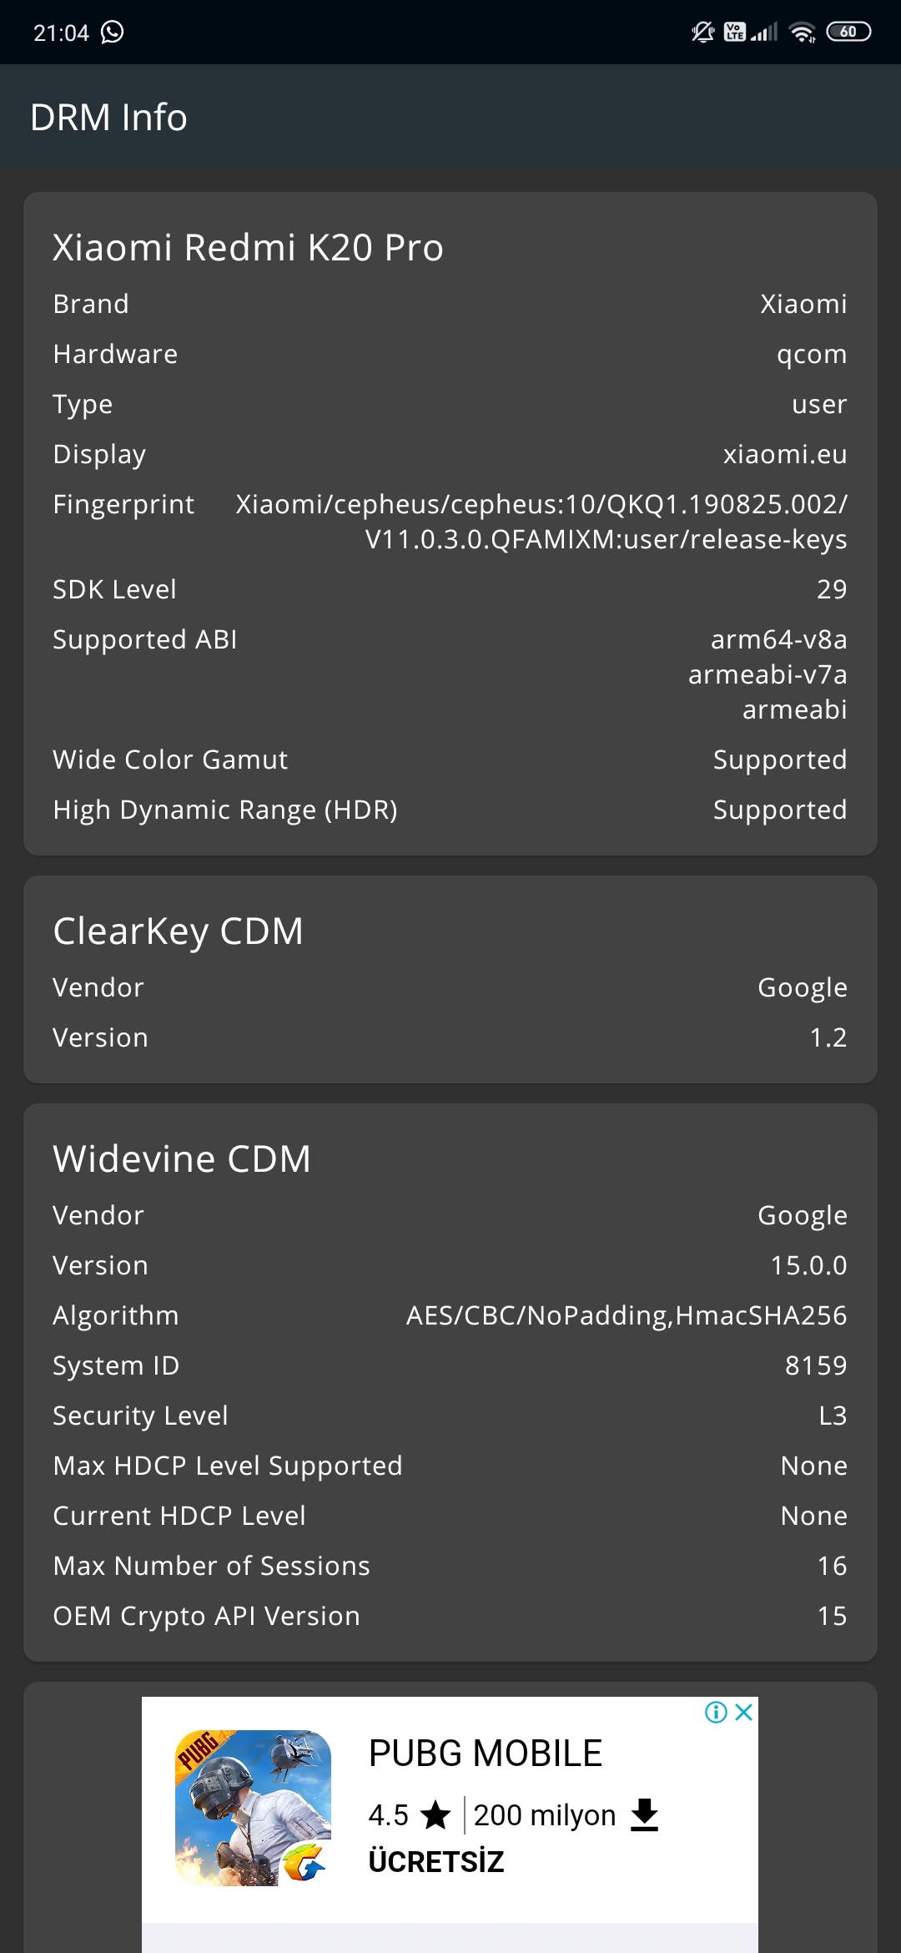Tap the WhatsApp notification icon in status bar

[112, 32]
